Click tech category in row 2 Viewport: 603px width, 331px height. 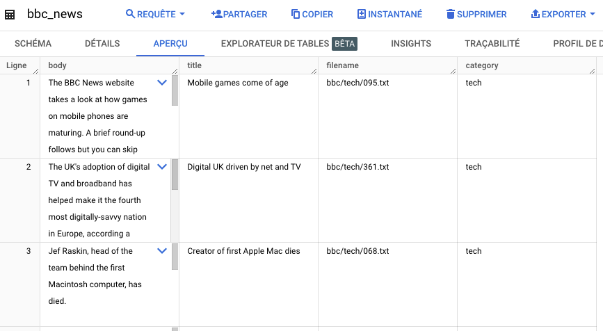(474, 167)
